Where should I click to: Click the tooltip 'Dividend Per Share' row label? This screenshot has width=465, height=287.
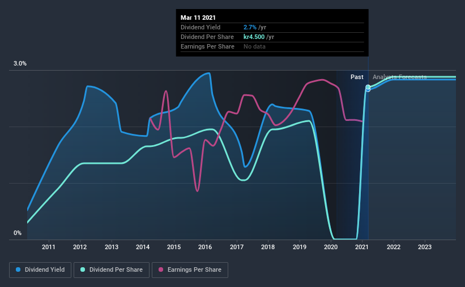pyautogui.click(x=207, y=37)
